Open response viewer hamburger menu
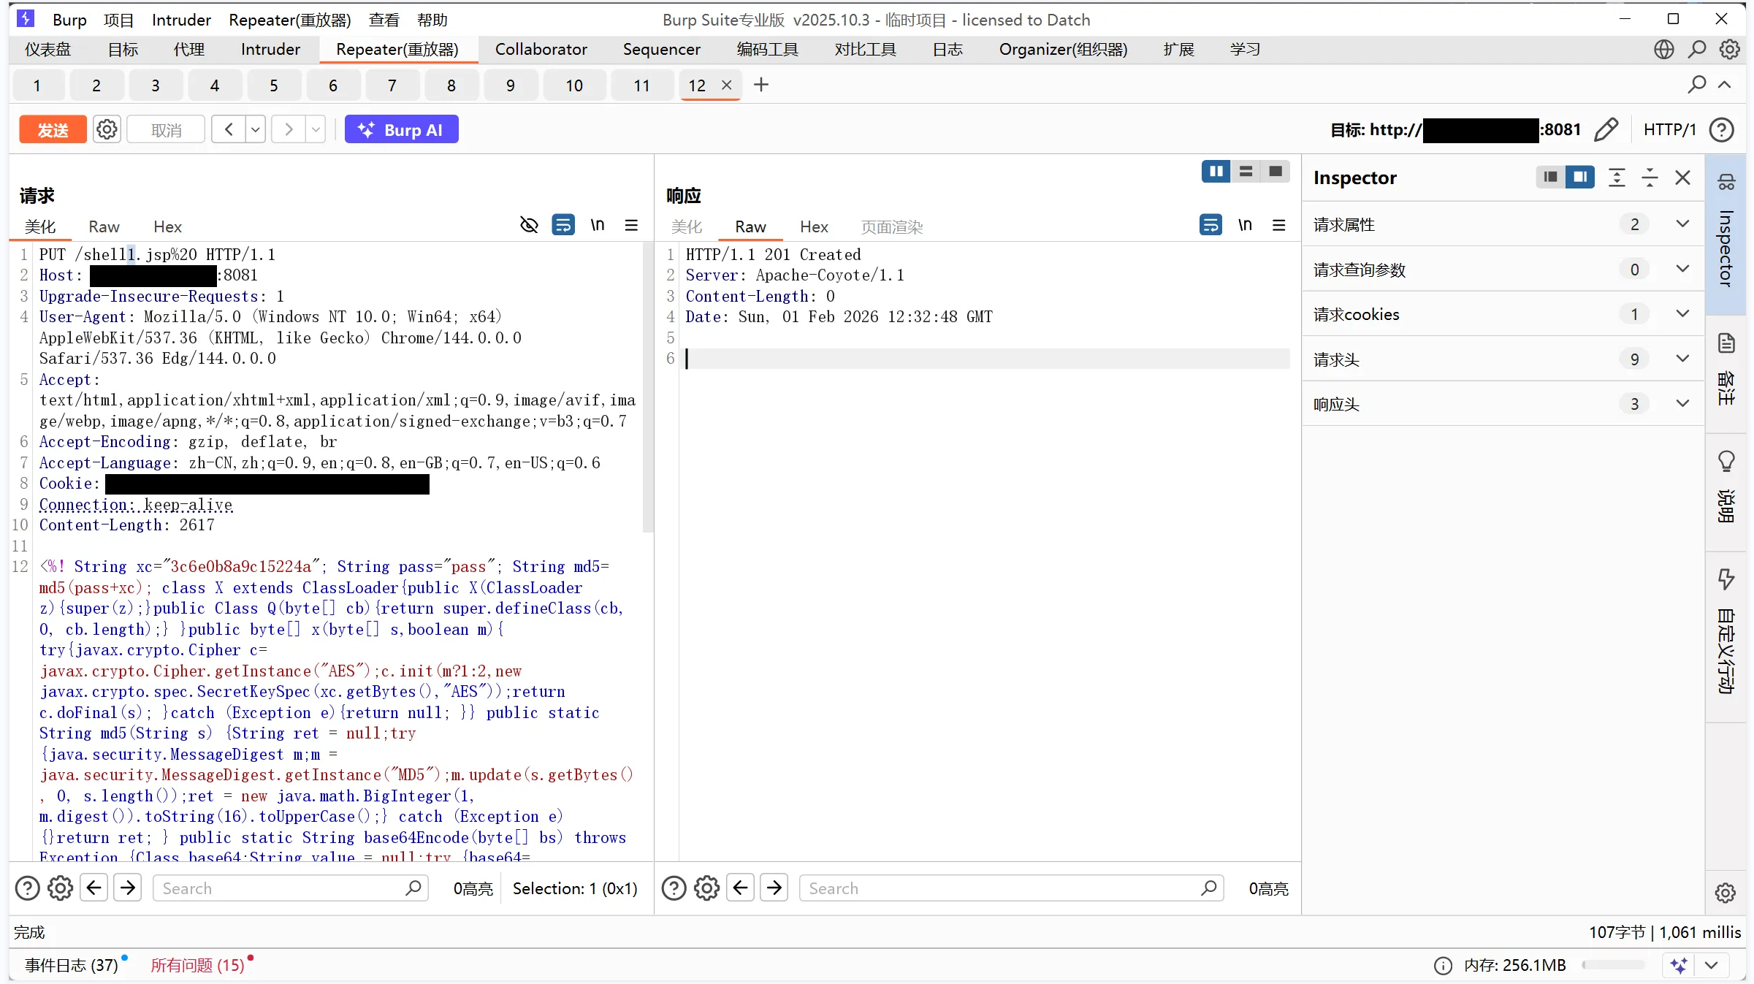Screen dimensions: 1754x984 pyautogui.click(x=1279, y=225)
